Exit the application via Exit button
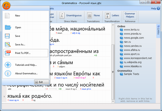This screenshot has width=162, height=111. click(x=42, y=82)
